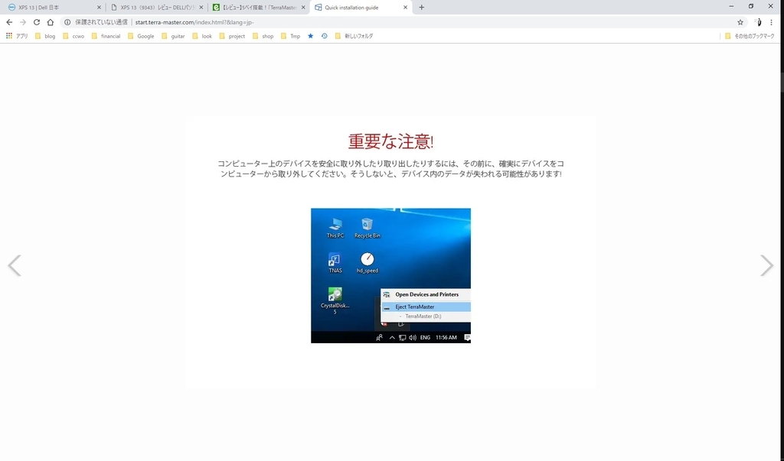784x461 pixels.
Task: Close the TerraMaster review tab
Action: click(303, 8)
